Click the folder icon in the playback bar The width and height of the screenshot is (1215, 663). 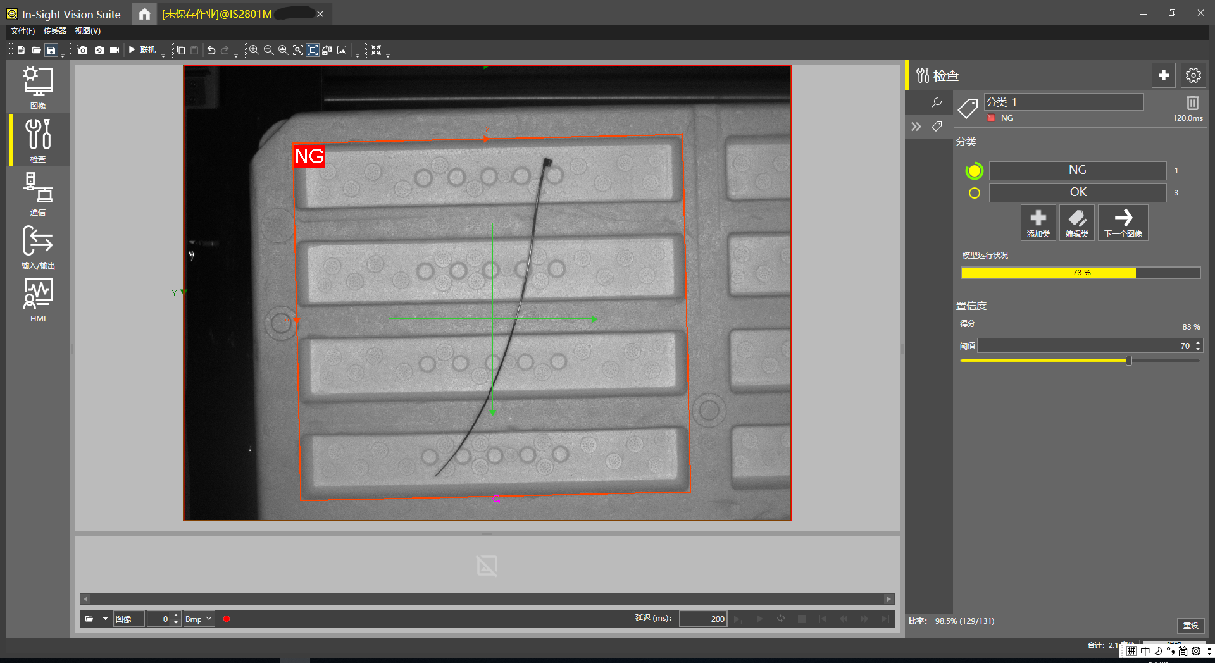coord(89,619)
